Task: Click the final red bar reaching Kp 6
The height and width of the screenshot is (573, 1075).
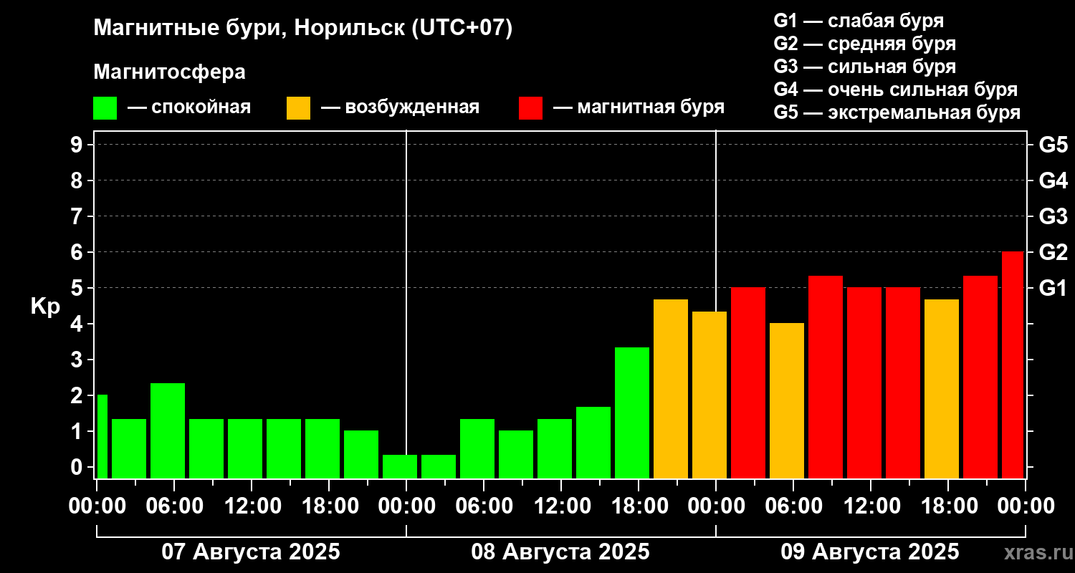Action: pos(1013,365)
